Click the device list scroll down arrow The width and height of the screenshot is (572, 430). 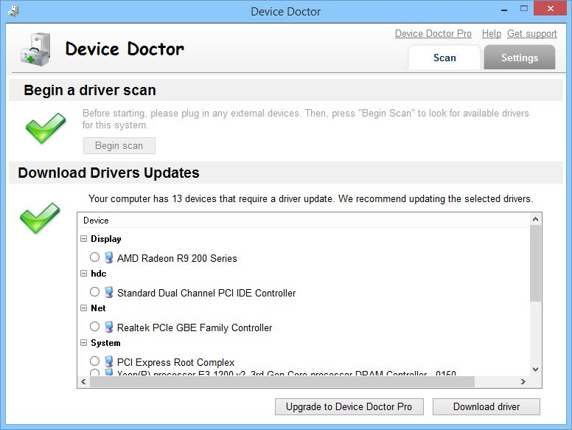[x=535, y=370]
